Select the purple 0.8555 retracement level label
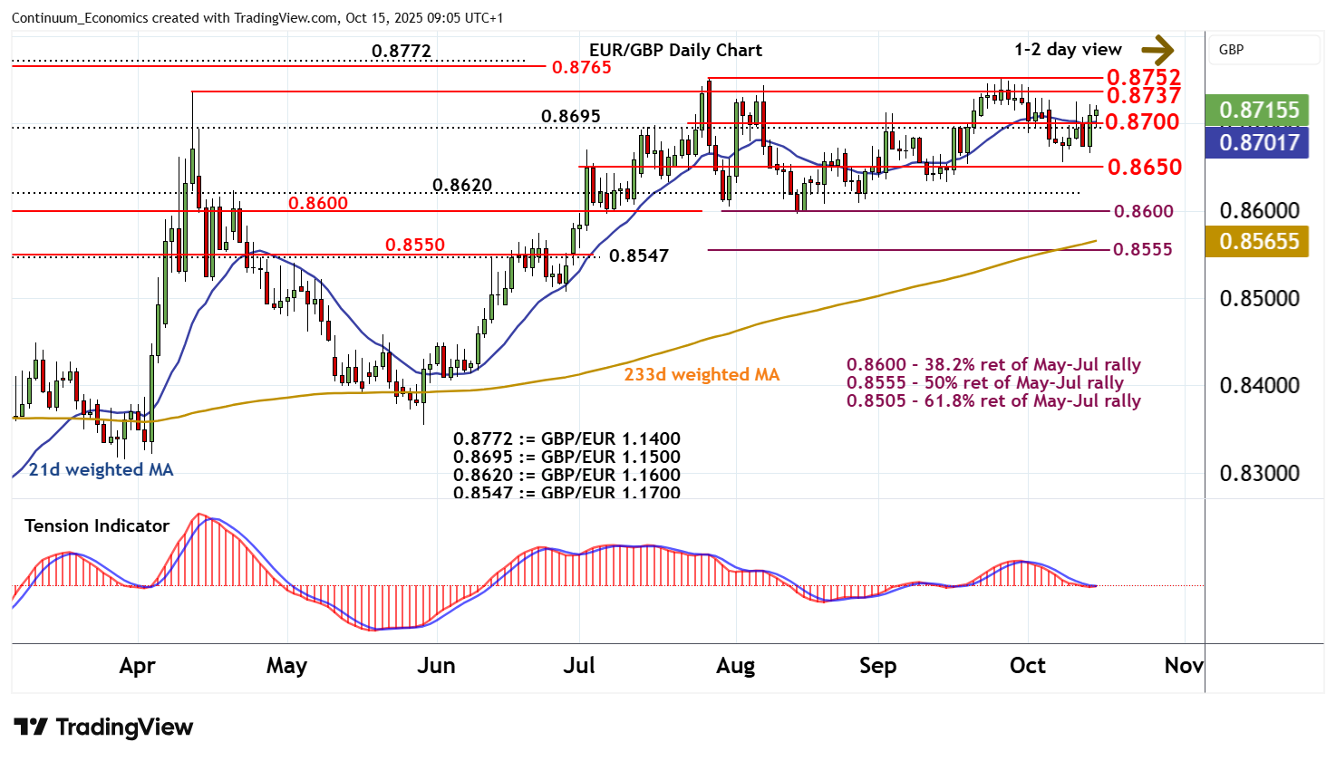This screenshot has height=761, width=1336. [x=1142, y=249]
